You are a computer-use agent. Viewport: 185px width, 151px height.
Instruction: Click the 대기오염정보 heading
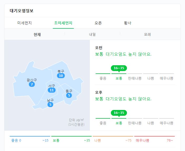coord(22,11)
